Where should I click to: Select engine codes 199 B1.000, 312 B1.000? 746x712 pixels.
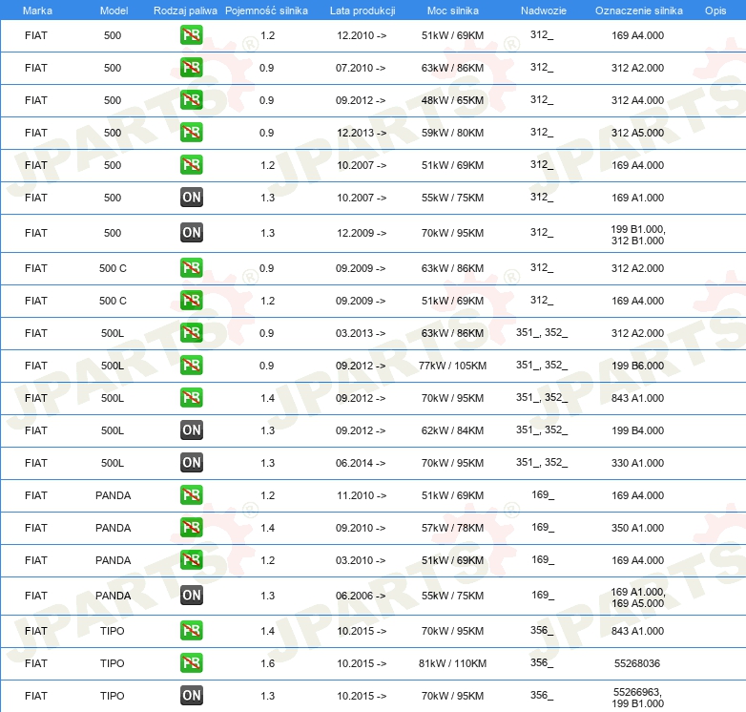click(637, 235)
